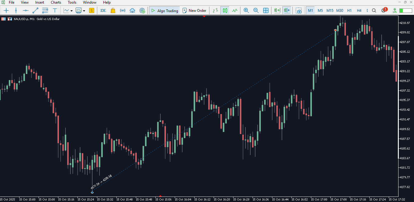The height and width of the screenshot is (202, 414).
Task: Take a chart screenshot with camera icon
Action: click(x=299, y=11)
